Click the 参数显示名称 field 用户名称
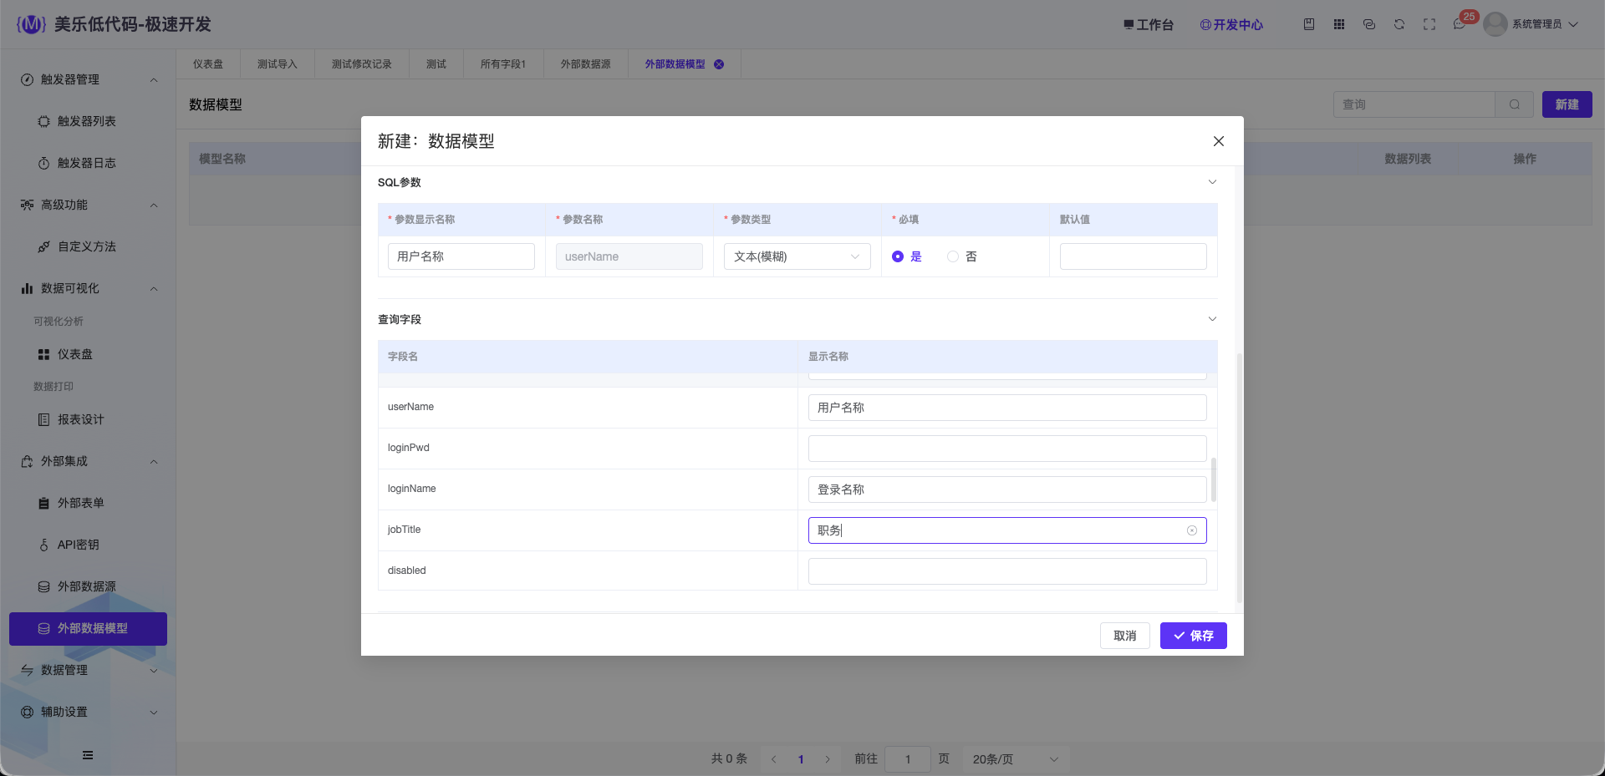 pyautogui.click(x=461, y=256)
